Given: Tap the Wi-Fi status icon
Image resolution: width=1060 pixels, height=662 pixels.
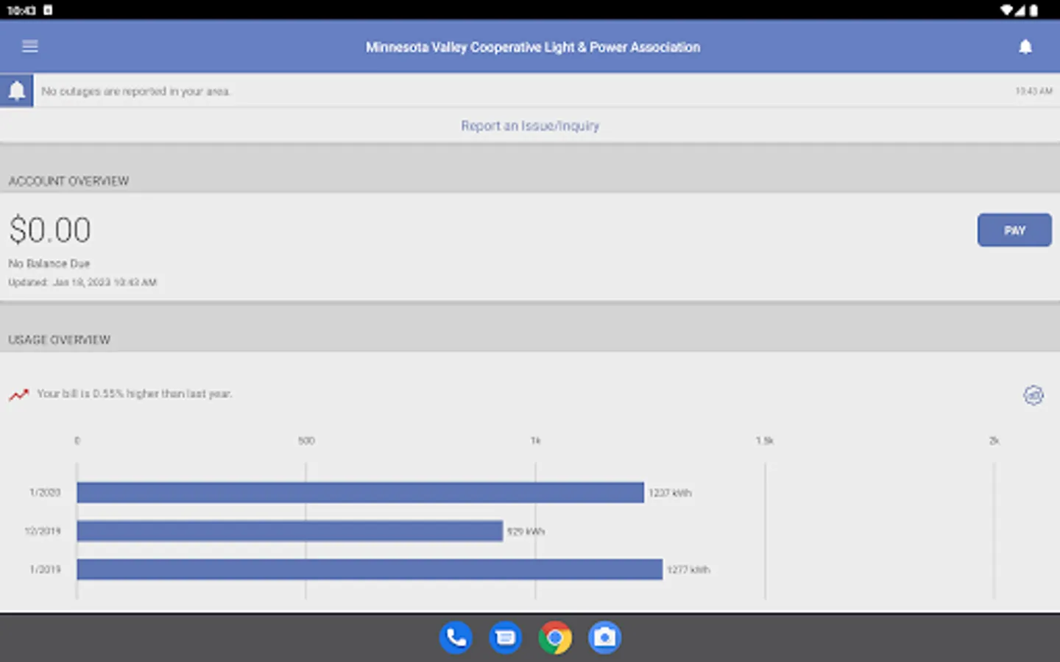Looking at the screenshot, I should [1007, 10].
